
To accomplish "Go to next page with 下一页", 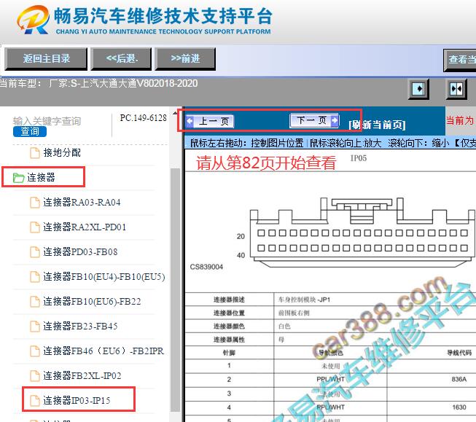I will click(x=314, y=120).
